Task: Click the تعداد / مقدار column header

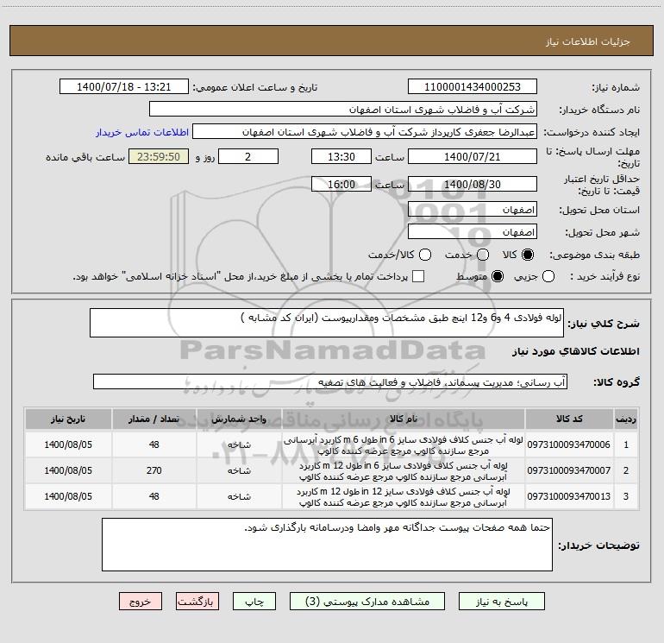Action: click(x=153, y=419)
